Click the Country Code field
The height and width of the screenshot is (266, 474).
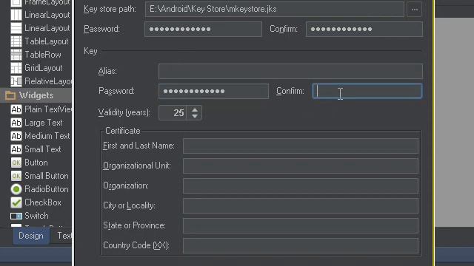(x=301, y=245)
